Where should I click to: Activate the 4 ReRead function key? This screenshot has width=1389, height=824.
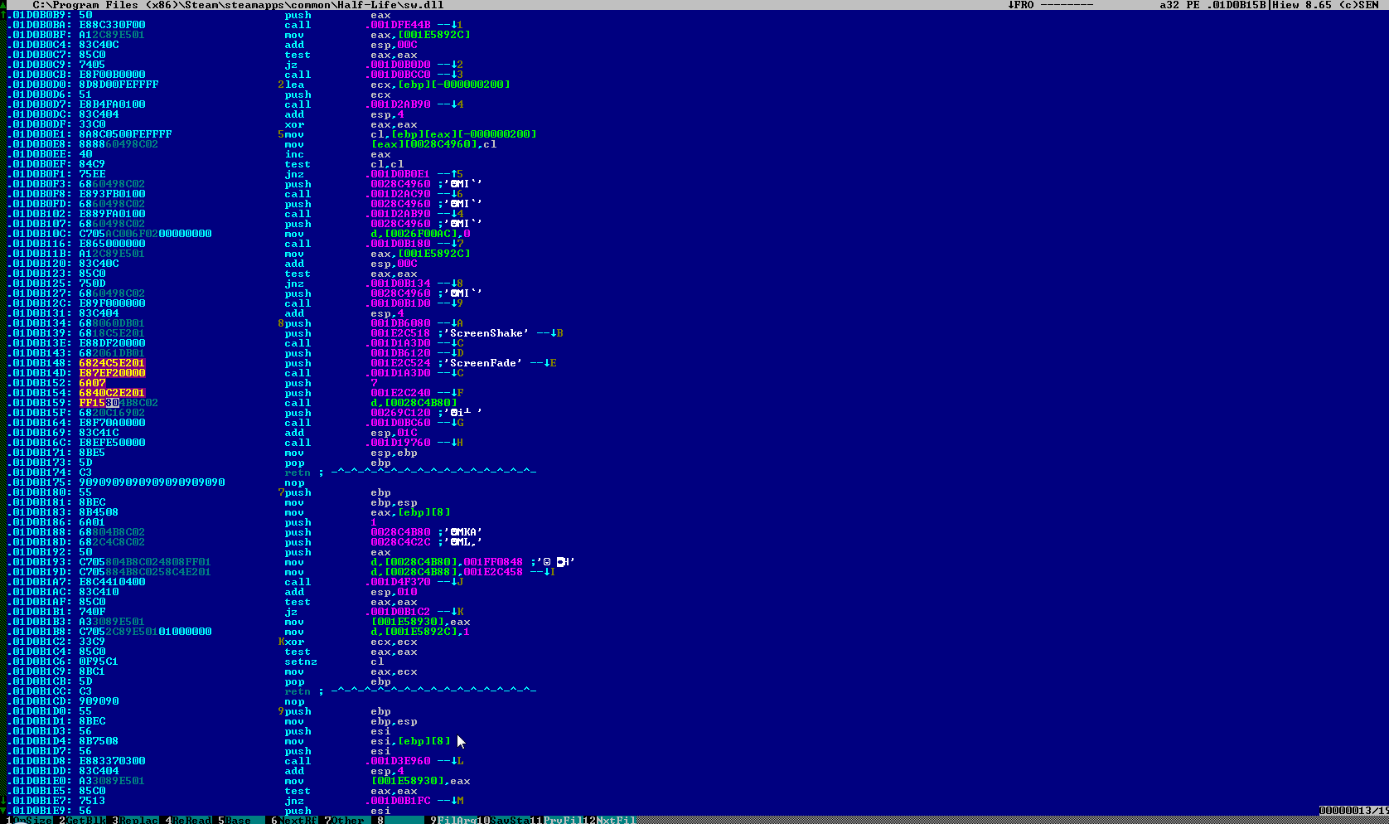tap(189, 820)
